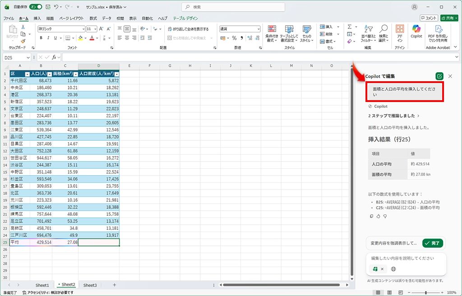Click the copy icon below Copilot response
The image size is (462, 296).
pyautogui.click(x=371, y=216)
